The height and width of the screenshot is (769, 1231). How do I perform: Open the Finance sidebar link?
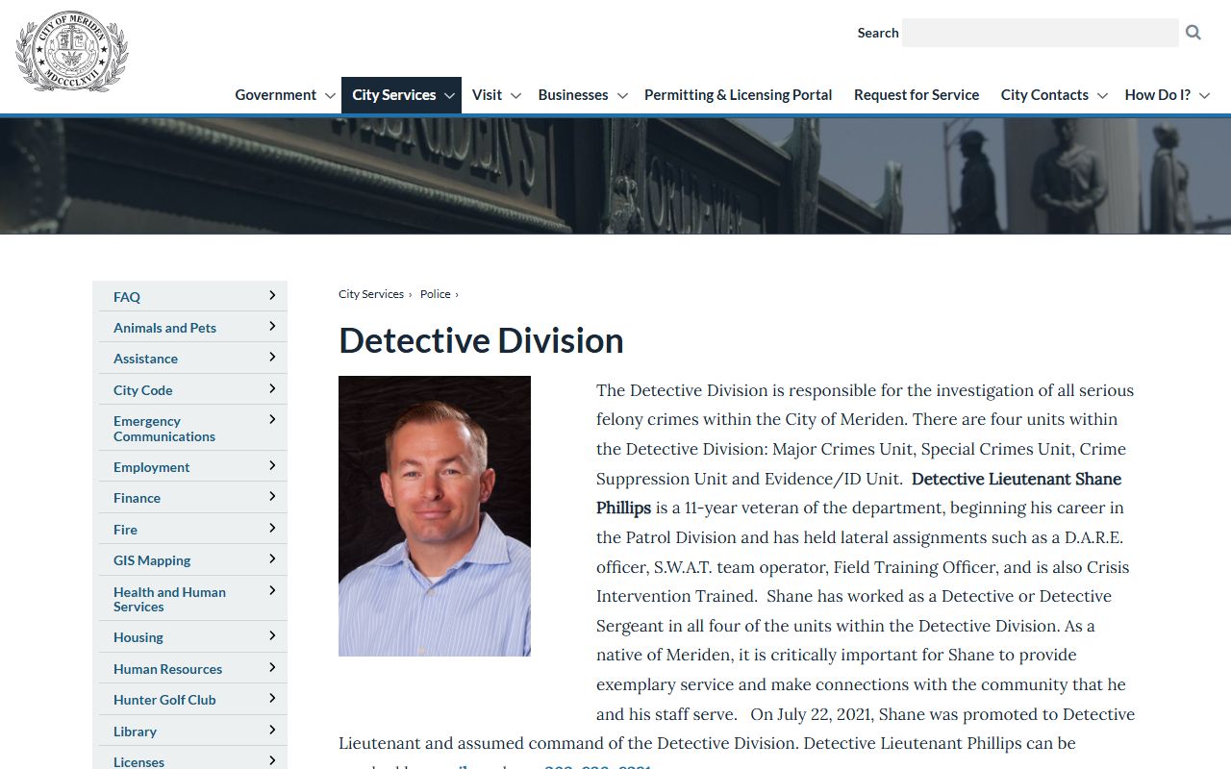pos(137,498)
